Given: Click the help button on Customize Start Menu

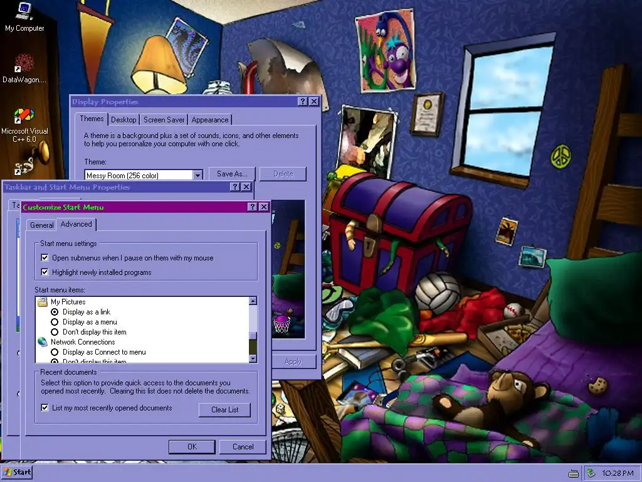Looking at the screenshot, I should click(253, 207).
